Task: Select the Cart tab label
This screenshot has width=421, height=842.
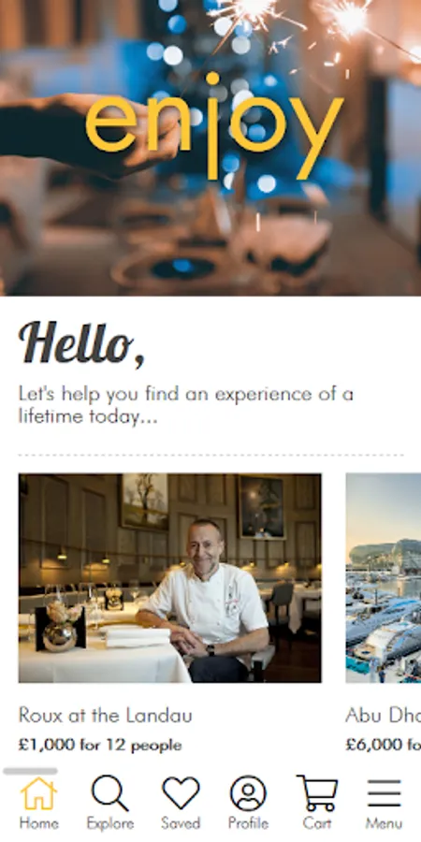Action: (x=317, y=823)
